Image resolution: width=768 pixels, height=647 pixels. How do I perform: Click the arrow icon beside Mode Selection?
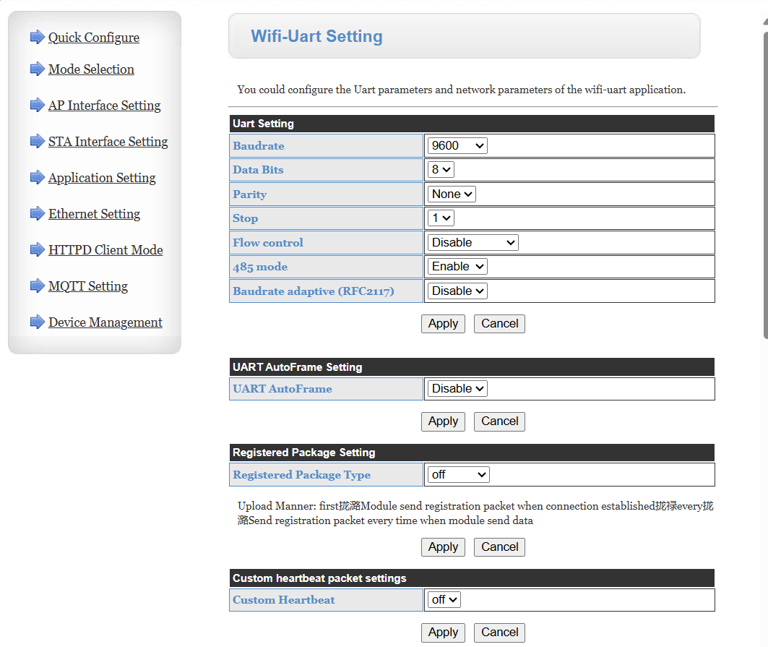pos(38,69)
